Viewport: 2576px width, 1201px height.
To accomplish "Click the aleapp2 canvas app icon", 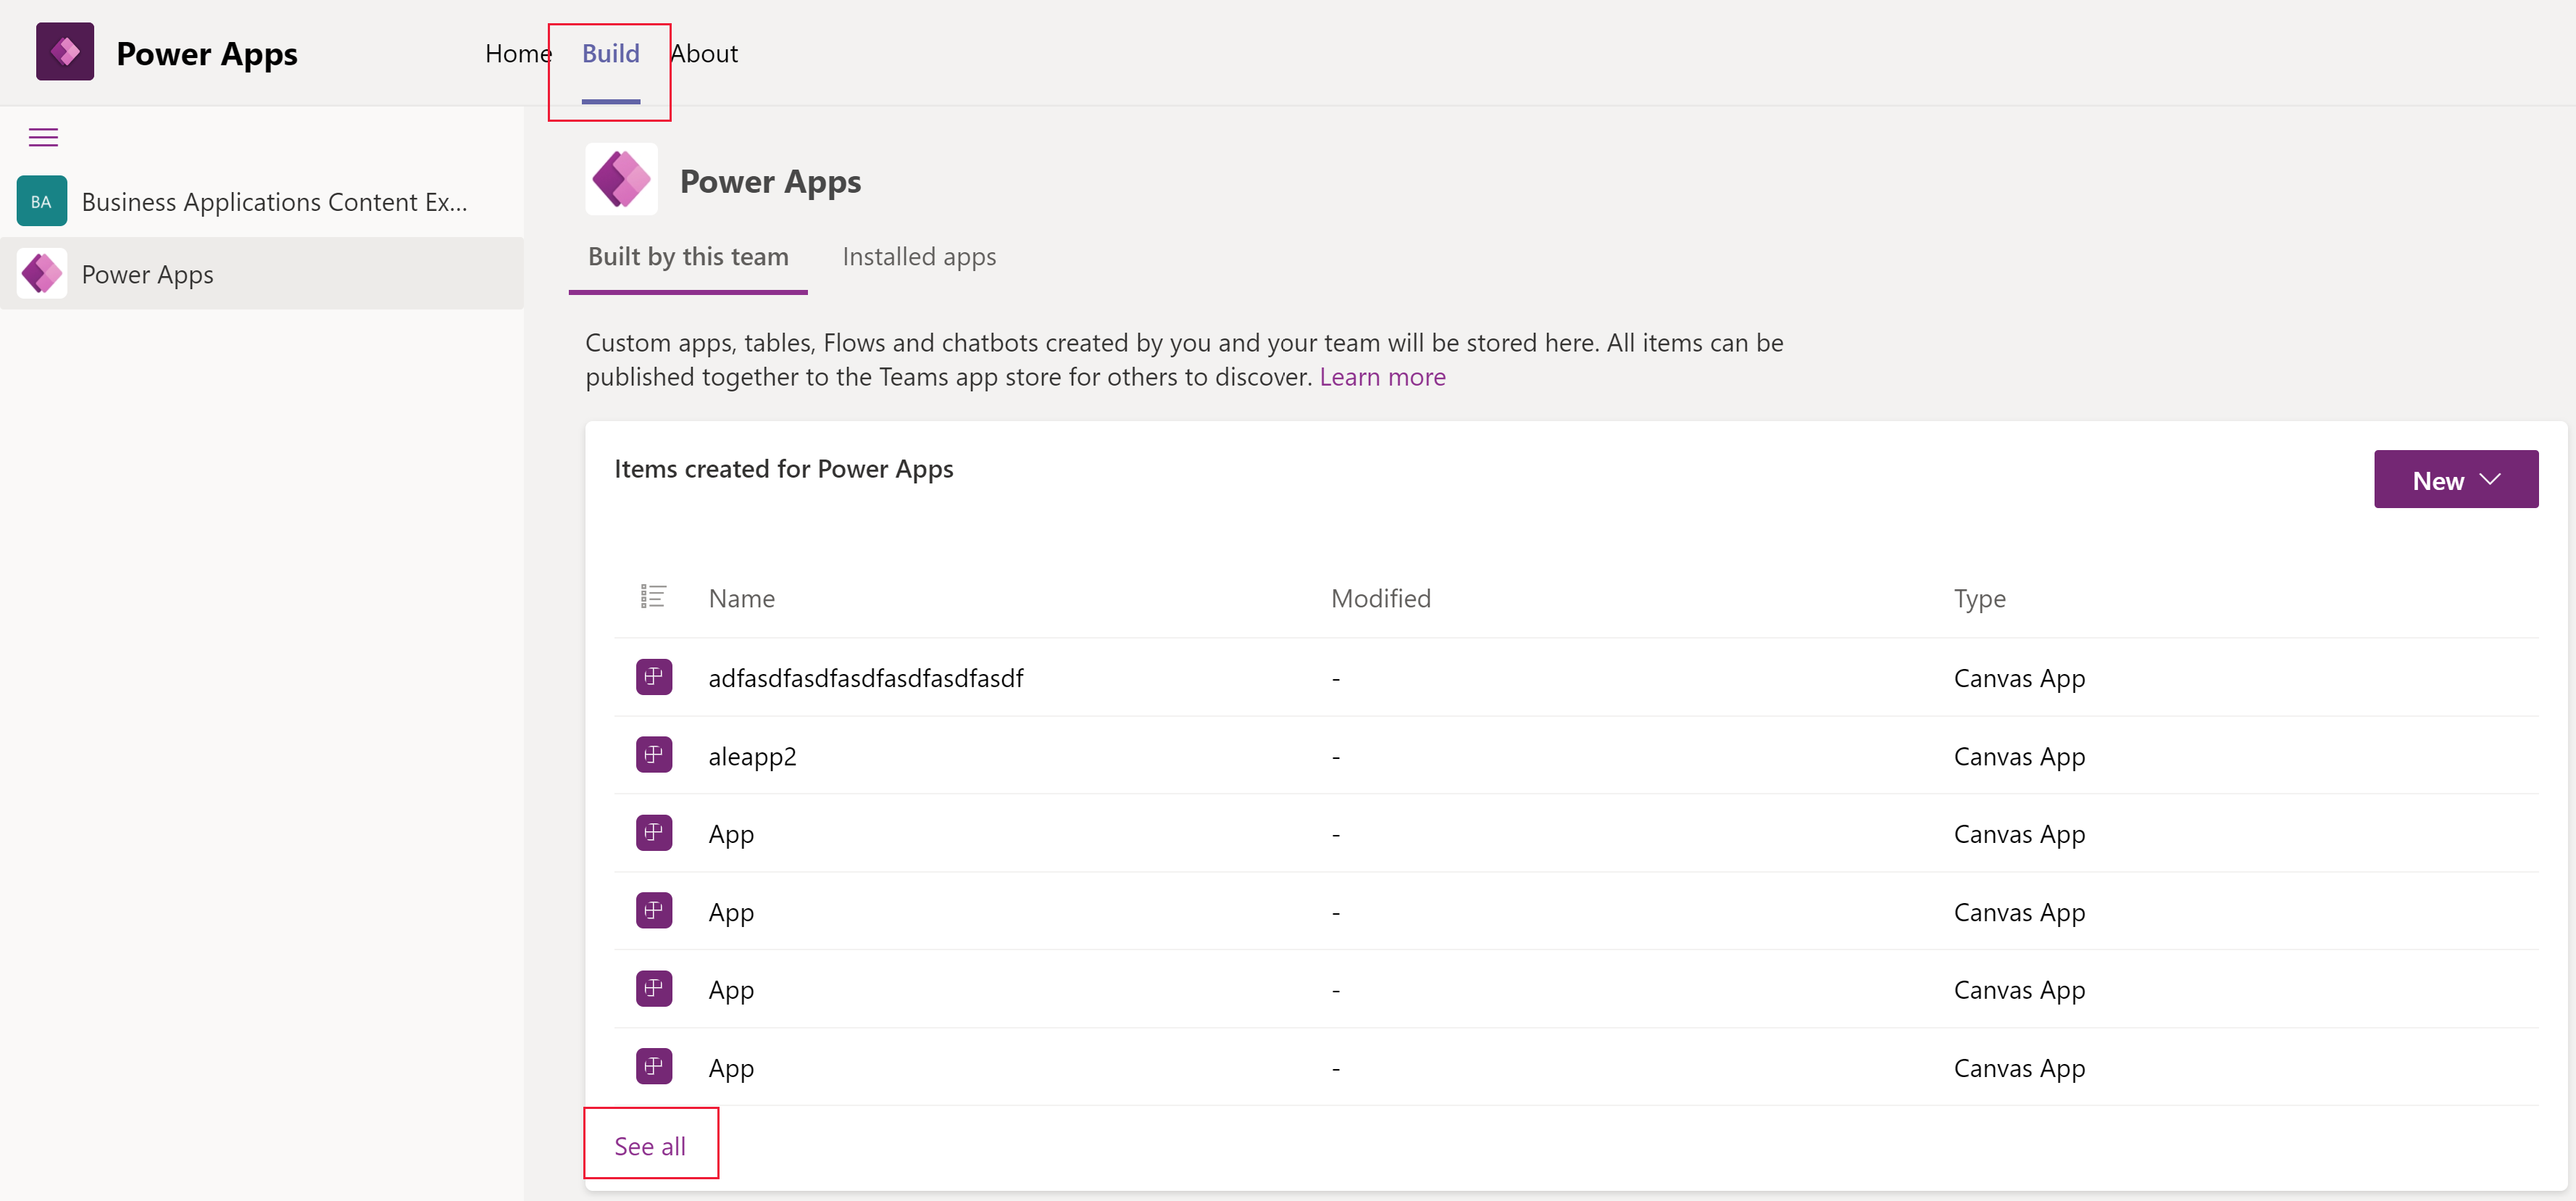I will pos(652,754).
